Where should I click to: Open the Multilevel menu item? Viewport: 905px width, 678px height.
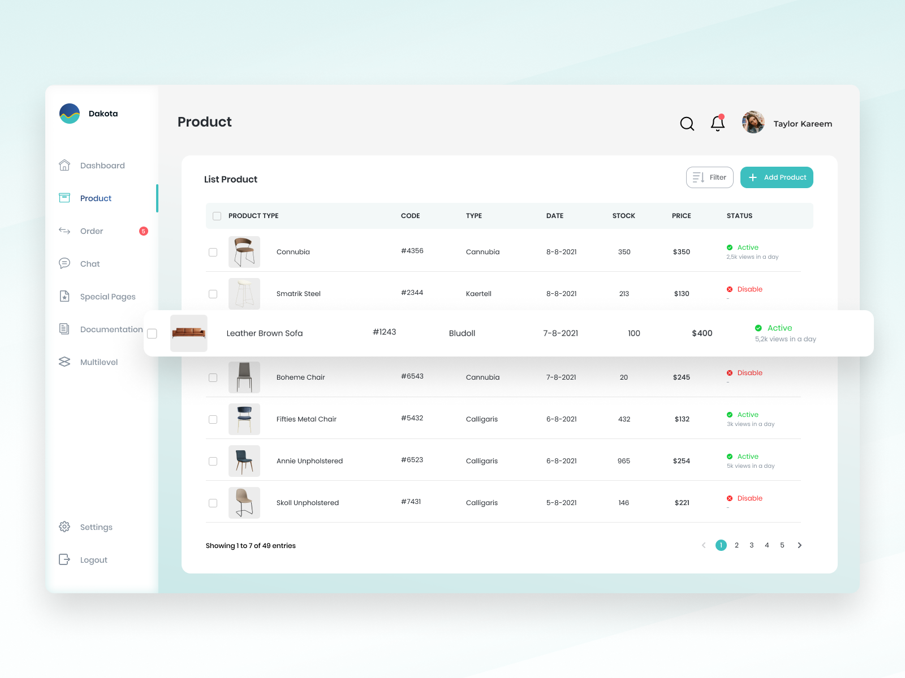[x=64, y=362]
